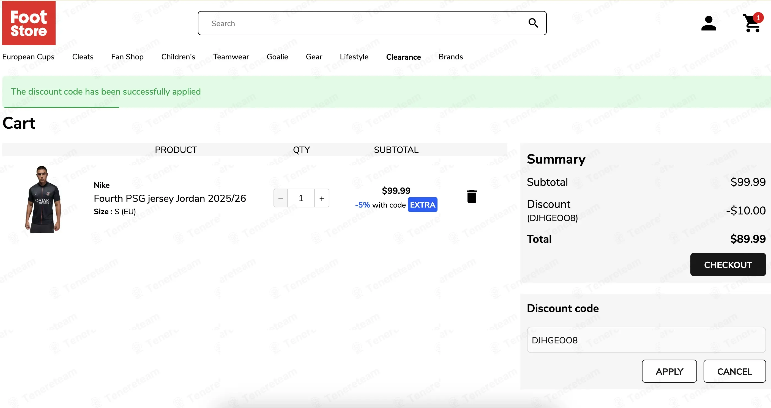Click the -5% promo text
Image resolution: width=771 pixels, height=408 pixels.
[x=362, y=205]
